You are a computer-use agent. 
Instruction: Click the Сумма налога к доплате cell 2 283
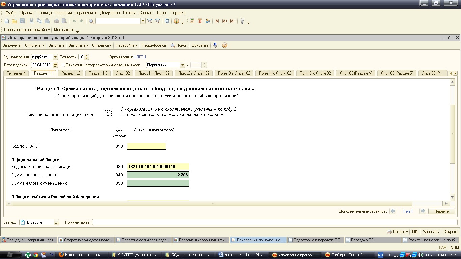158,175
